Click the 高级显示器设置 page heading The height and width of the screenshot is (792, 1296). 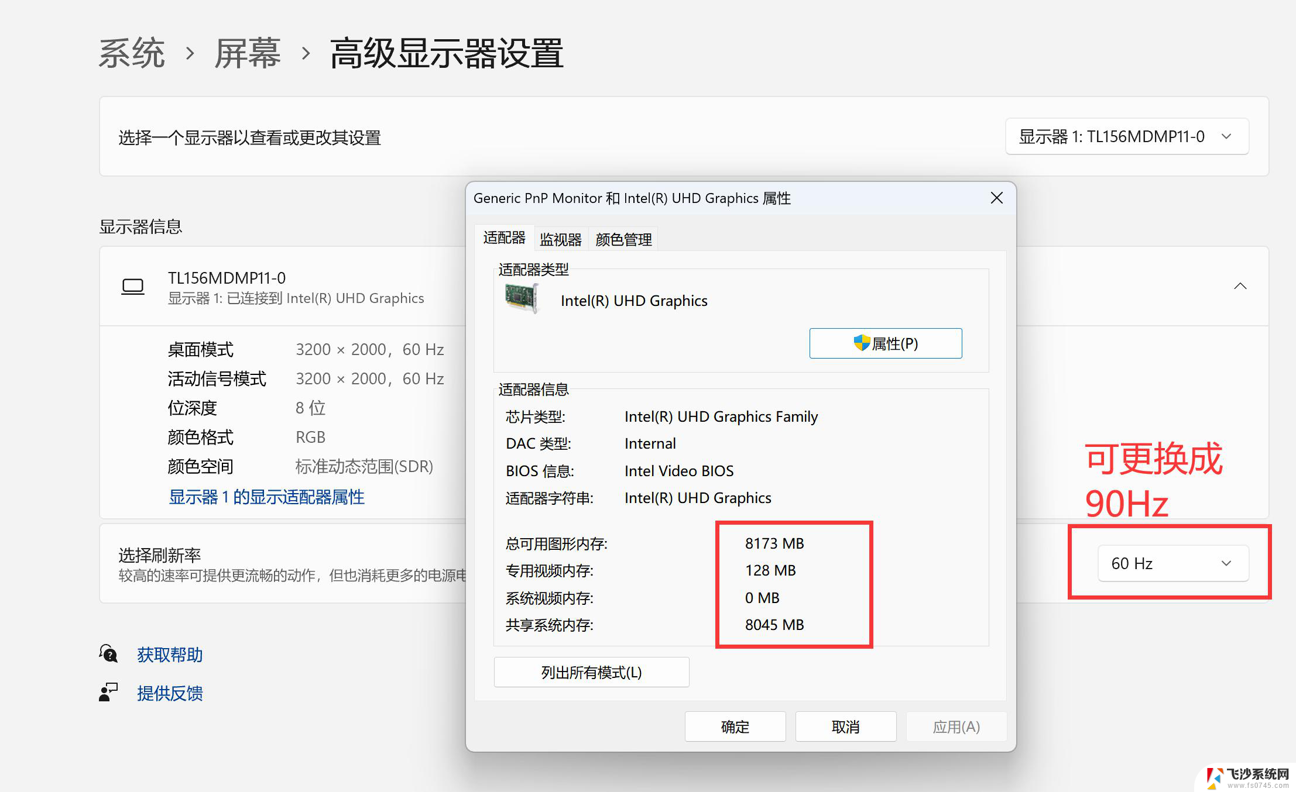pos(447,53)
